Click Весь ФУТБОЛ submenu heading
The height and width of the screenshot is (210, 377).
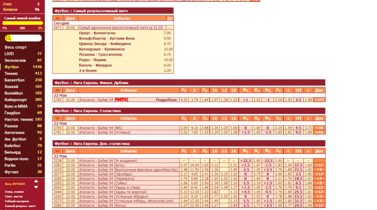pyautogui.click(x=15, y=184)
